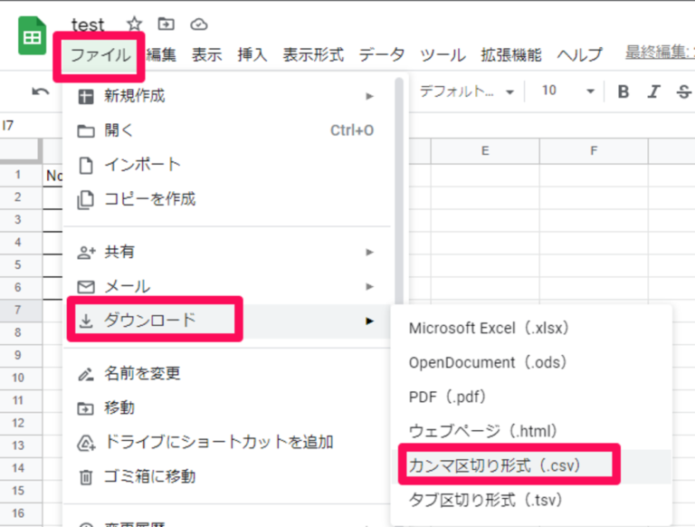
Task: Toggle italic formatting button
Action: pyautogui.click(x=653, y=91)
